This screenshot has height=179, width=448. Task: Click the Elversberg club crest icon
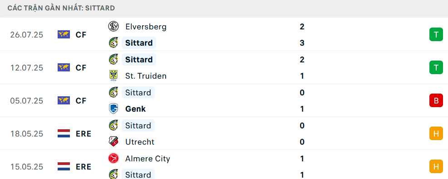point(113,27)
